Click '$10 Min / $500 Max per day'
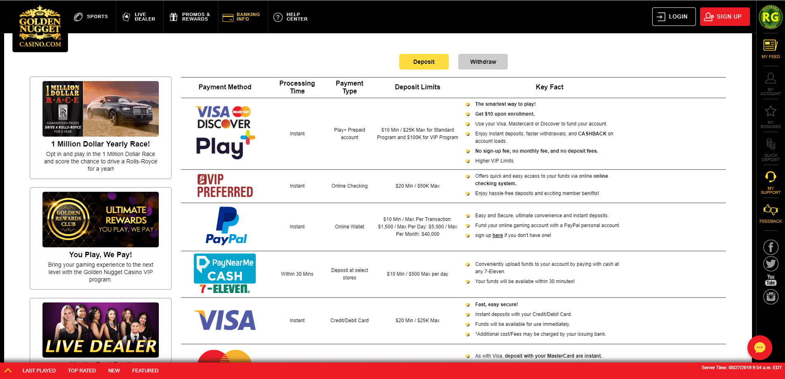The image size is (785, 379). (x=417, y=274)
